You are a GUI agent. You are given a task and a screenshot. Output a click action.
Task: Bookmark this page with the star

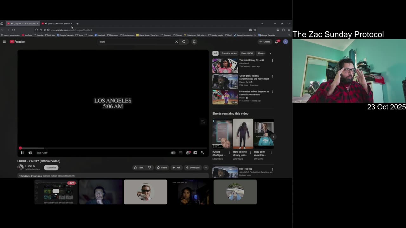click(x=255, y=30)
